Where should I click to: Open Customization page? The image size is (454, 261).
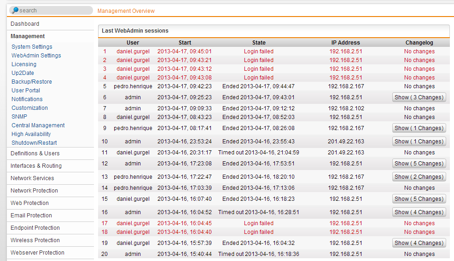pos(29,108)
